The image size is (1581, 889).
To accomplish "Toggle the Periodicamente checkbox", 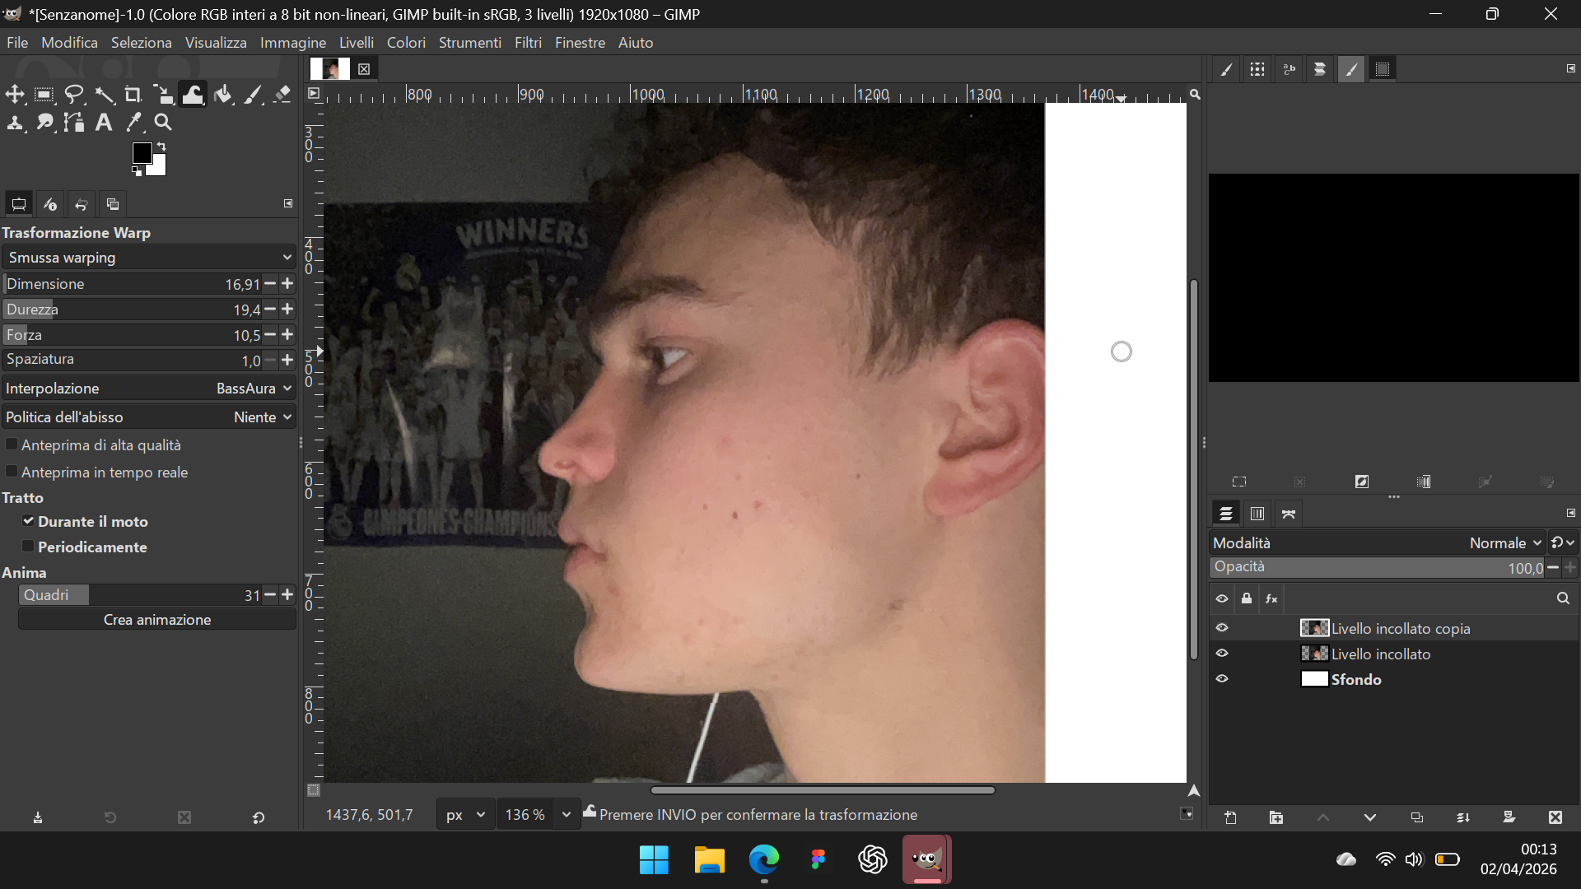I will (x=28, y=547).
